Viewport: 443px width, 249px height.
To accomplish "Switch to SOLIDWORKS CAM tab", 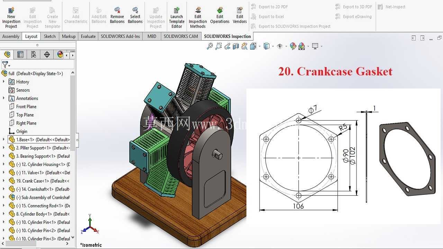I will 181,36.
